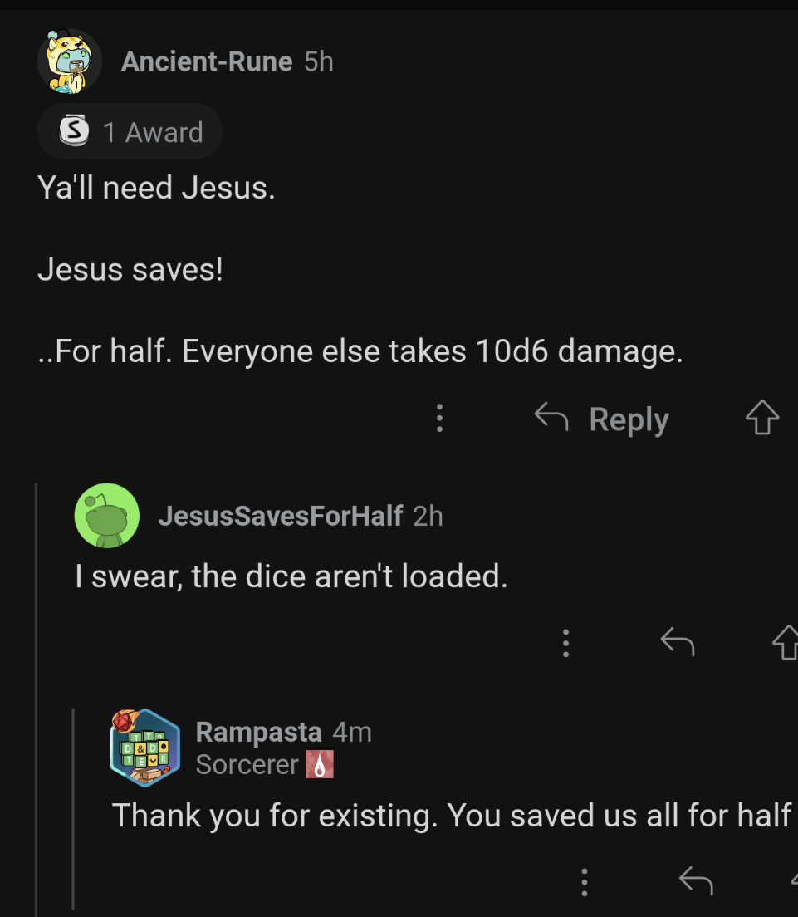The image size is (798, 917).
Task: Select the username Rampasta
Action: click(x=257, y=732)
